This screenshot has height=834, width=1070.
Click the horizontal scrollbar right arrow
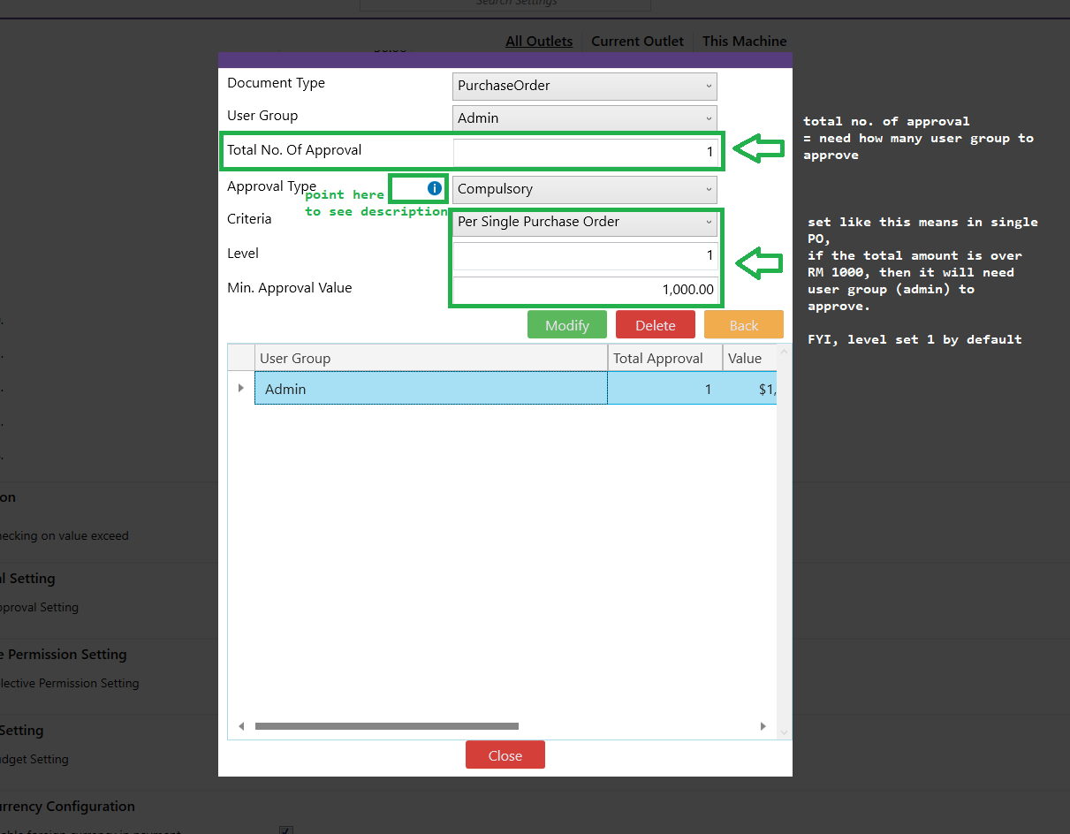point(763,726)
